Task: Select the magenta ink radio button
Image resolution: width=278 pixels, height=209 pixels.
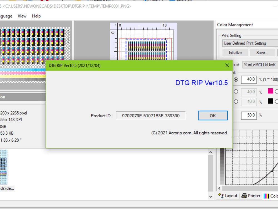Action: click(x=236, y=92)
